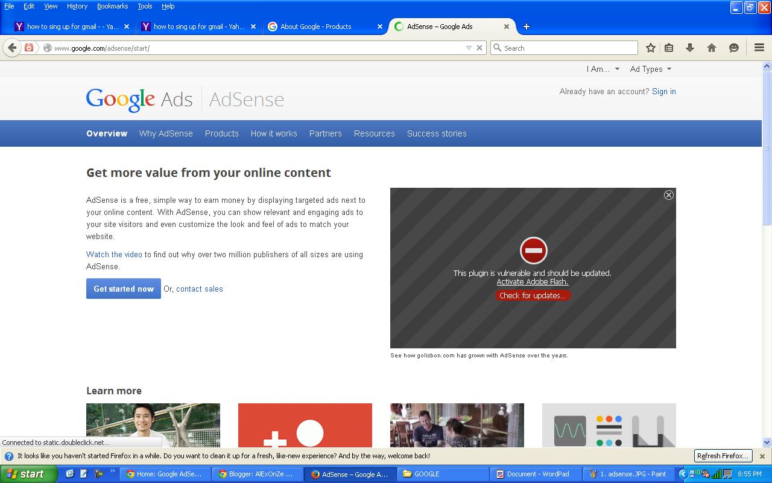
Task: Click the vertical scrollbar down arrow
Action: pos(767,443)
